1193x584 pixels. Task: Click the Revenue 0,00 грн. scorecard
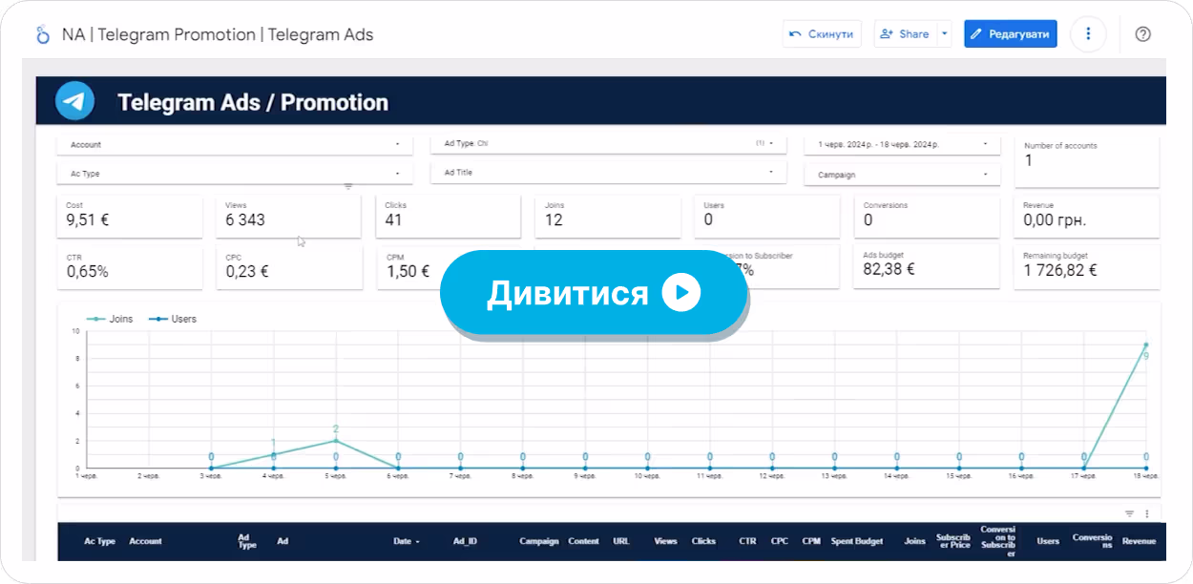click(1086, 217)
